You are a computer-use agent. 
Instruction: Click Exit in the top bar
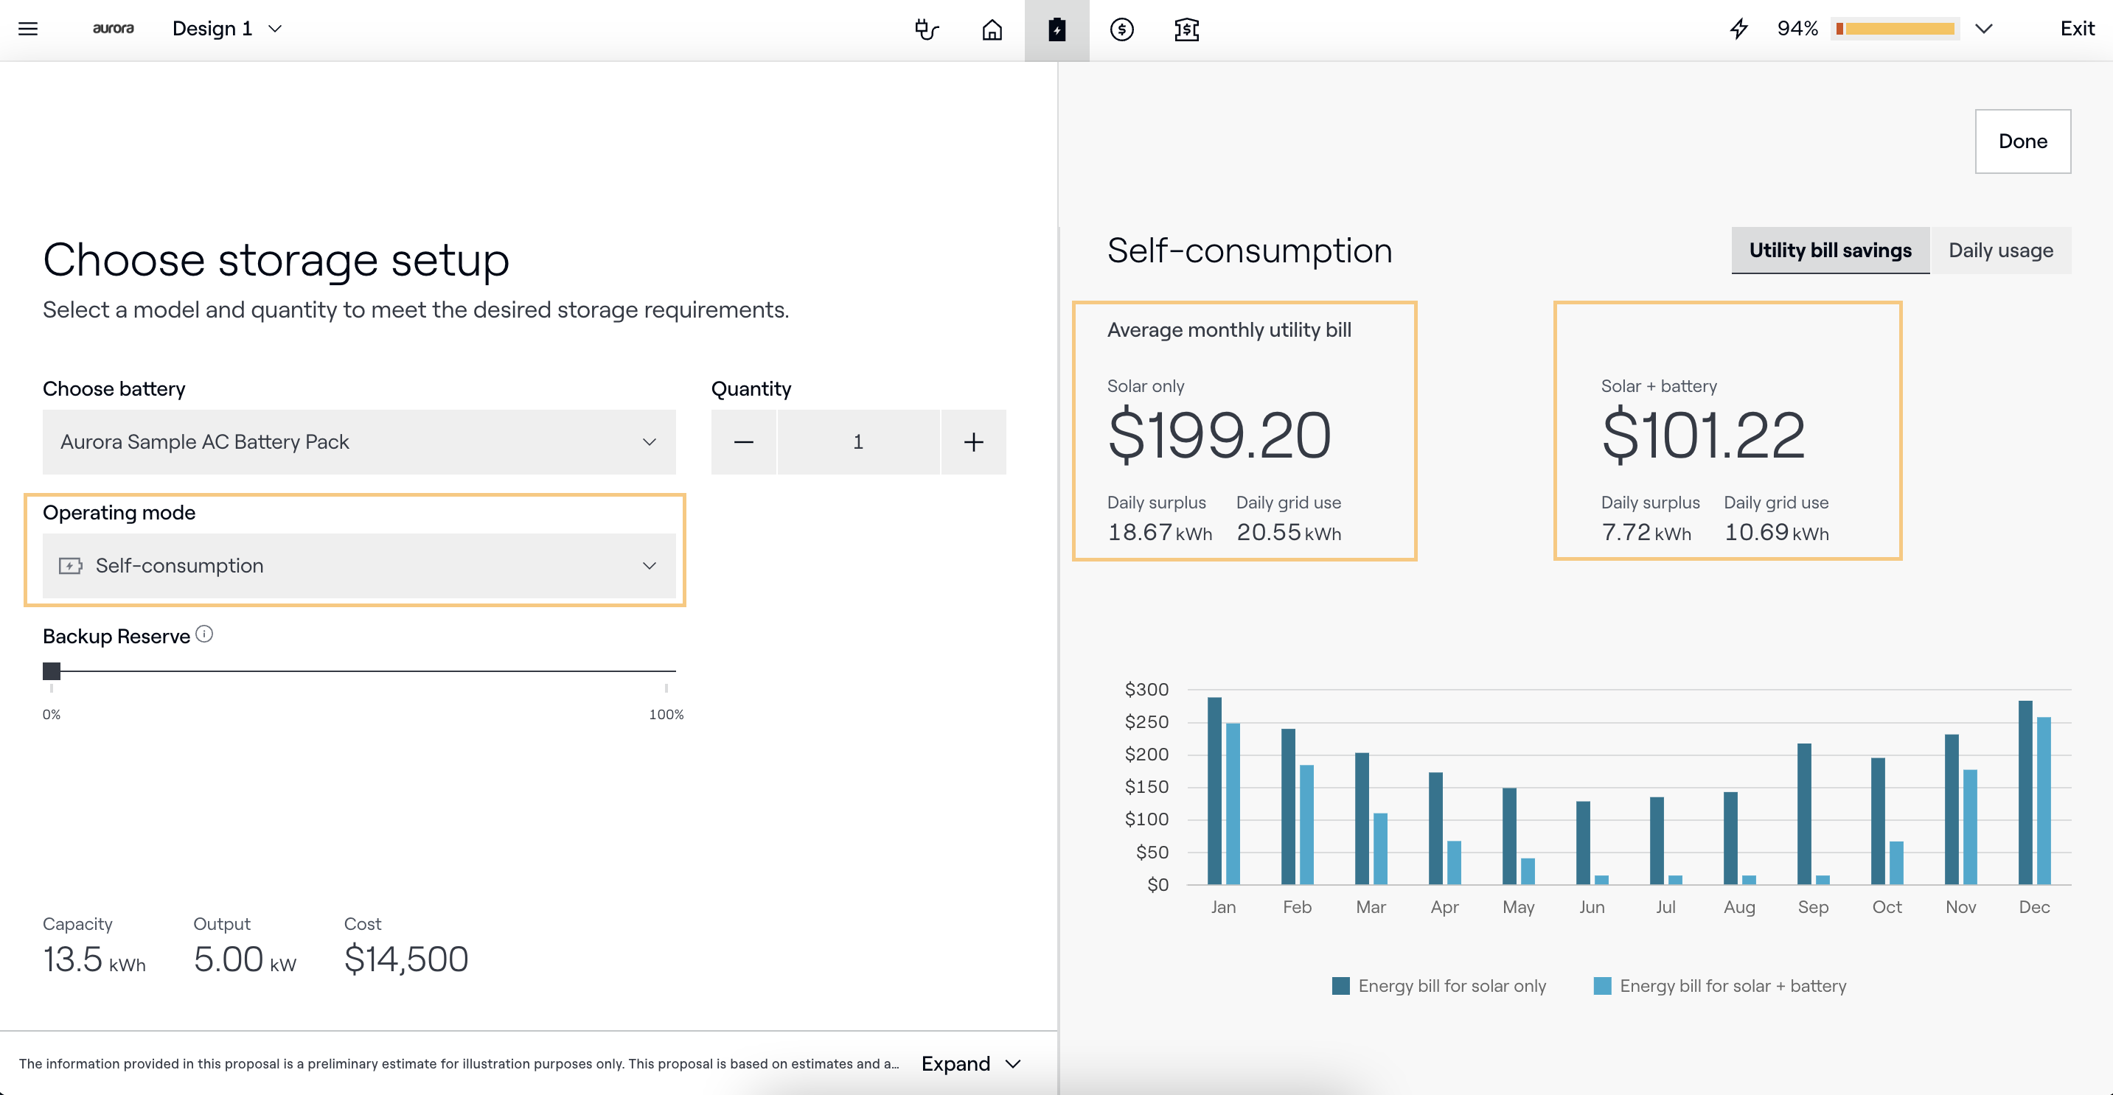[2077, 29]
